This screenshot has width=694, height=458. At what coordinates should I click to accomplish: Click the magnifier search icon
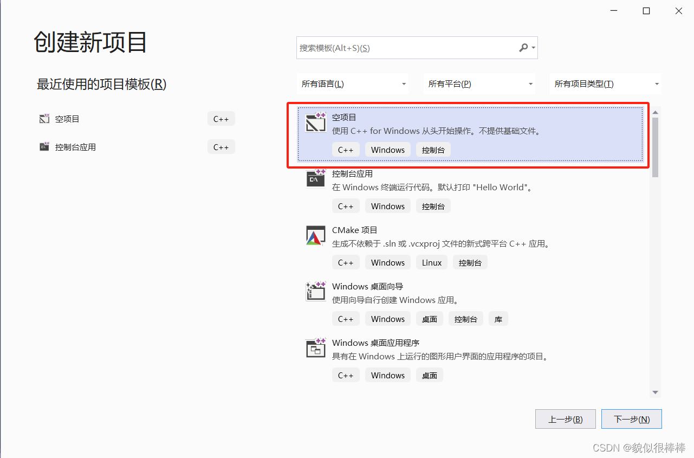tap(523, 48)
